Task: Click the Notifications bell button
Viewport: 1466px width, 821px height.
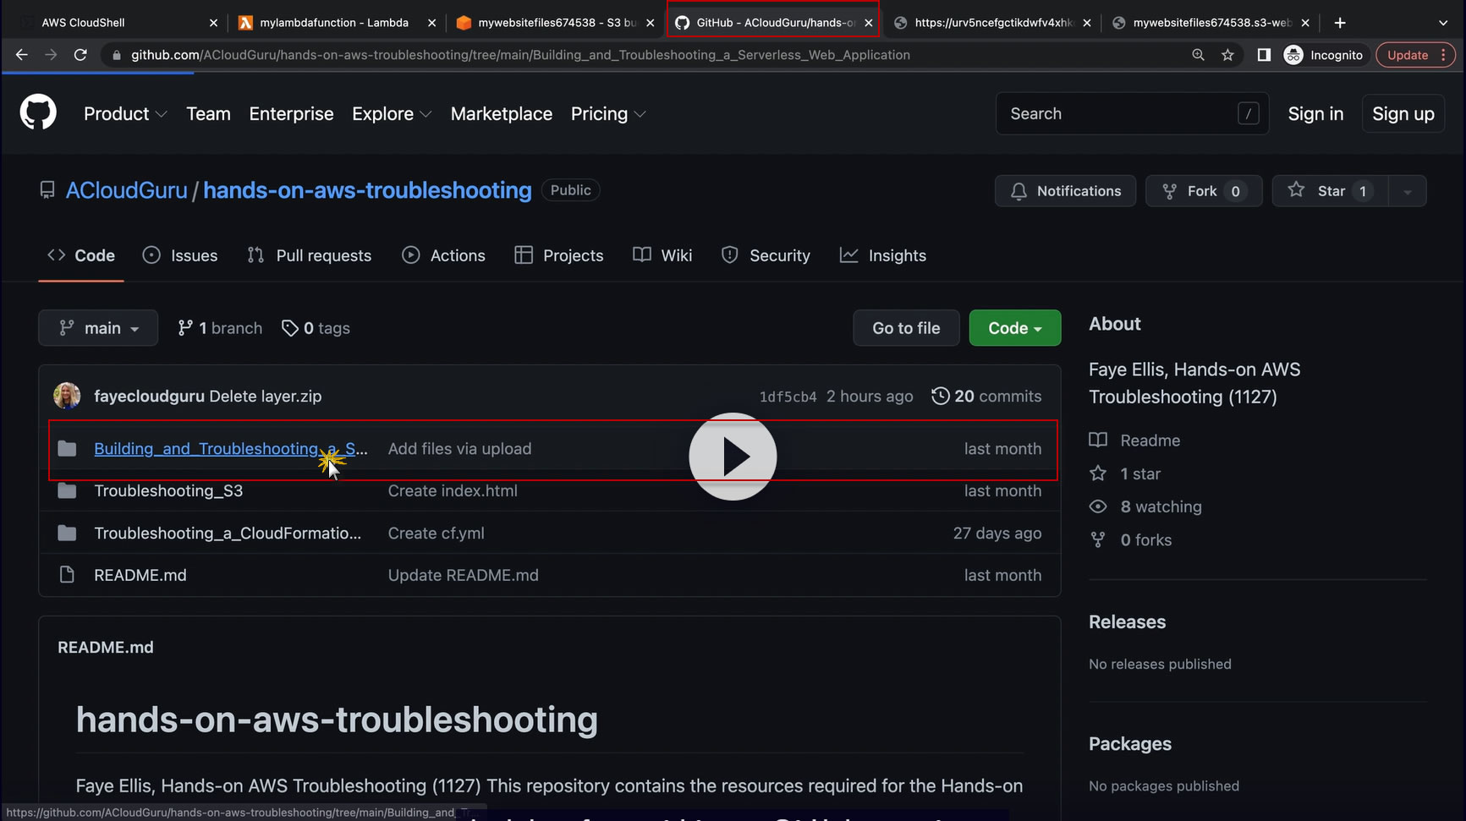Action: point(1065,191)
